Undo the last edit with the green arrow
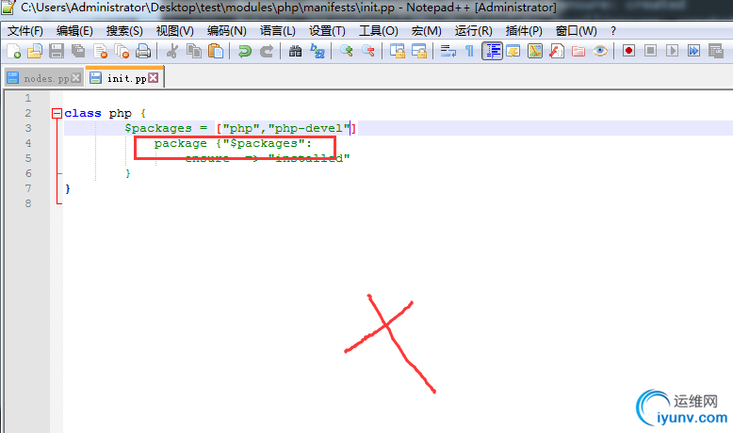Image resolution: width=733 pixels, height=433 pixels. (x=244, y=51)
